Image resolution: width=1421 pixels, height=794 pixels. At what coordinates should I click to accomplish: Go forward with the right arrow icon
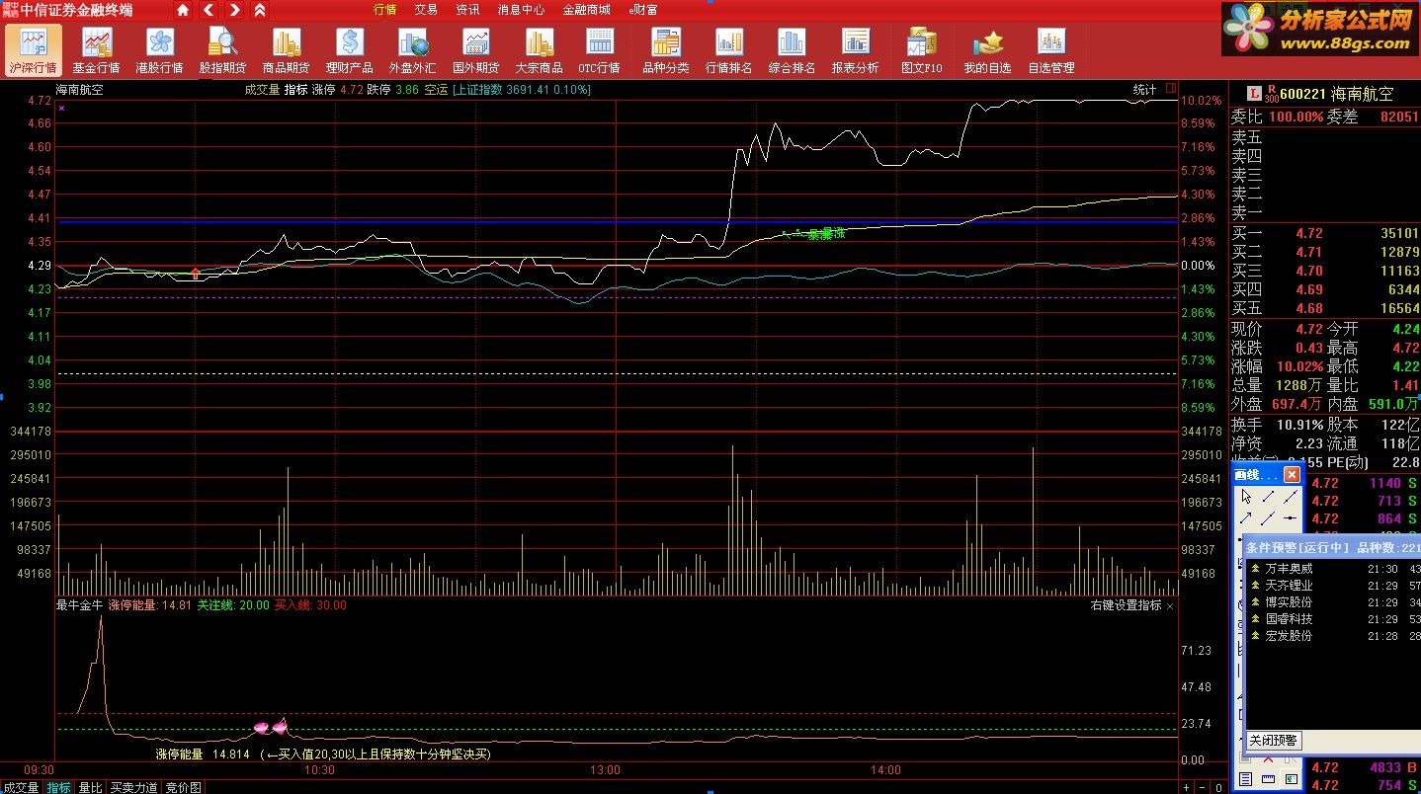coord(234,10)
